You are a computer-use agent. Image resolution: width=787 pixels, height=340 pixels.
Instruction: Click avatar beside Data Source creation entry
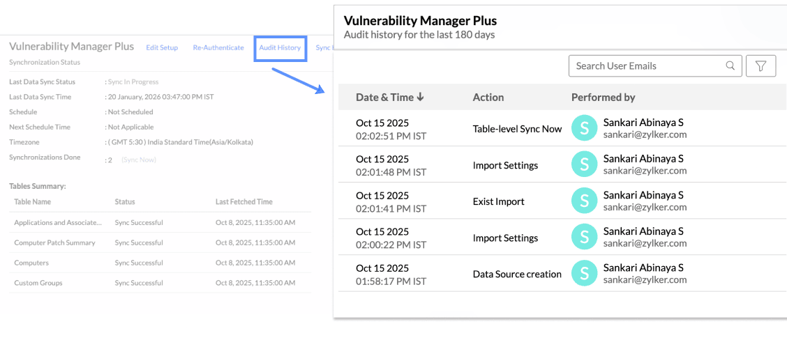[584, 273]
